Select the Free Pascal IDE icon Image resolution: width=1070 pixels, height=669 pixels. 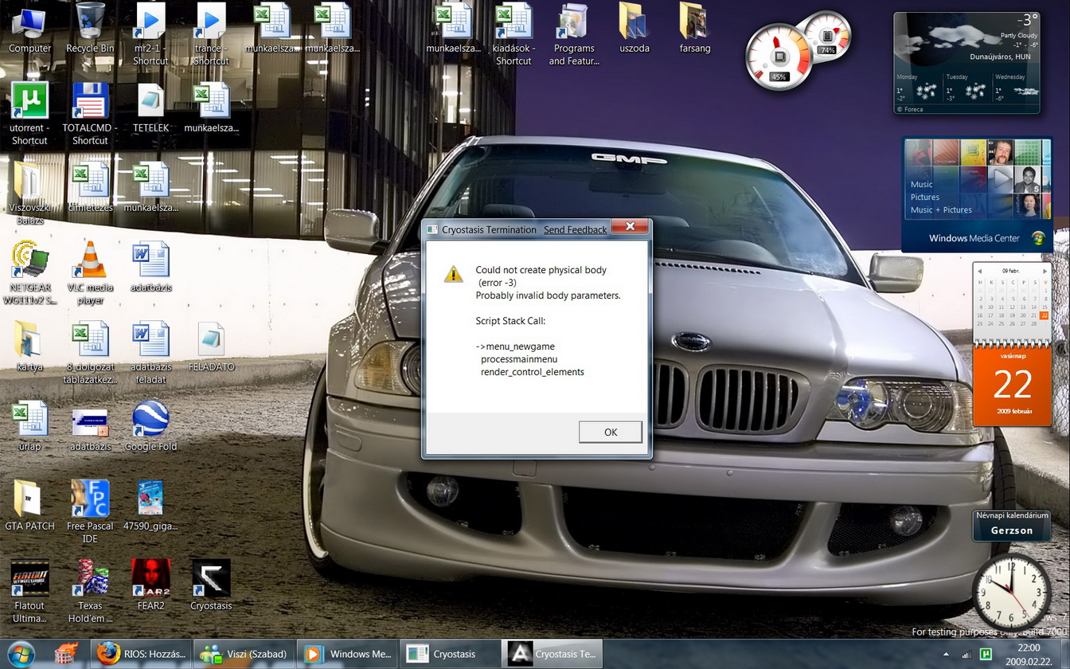(x=90, y=512)
